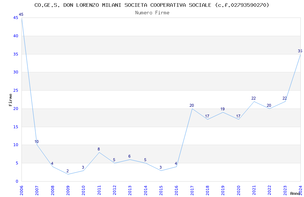Click data label 20 at the 2022 point

(x=269, y=105)
